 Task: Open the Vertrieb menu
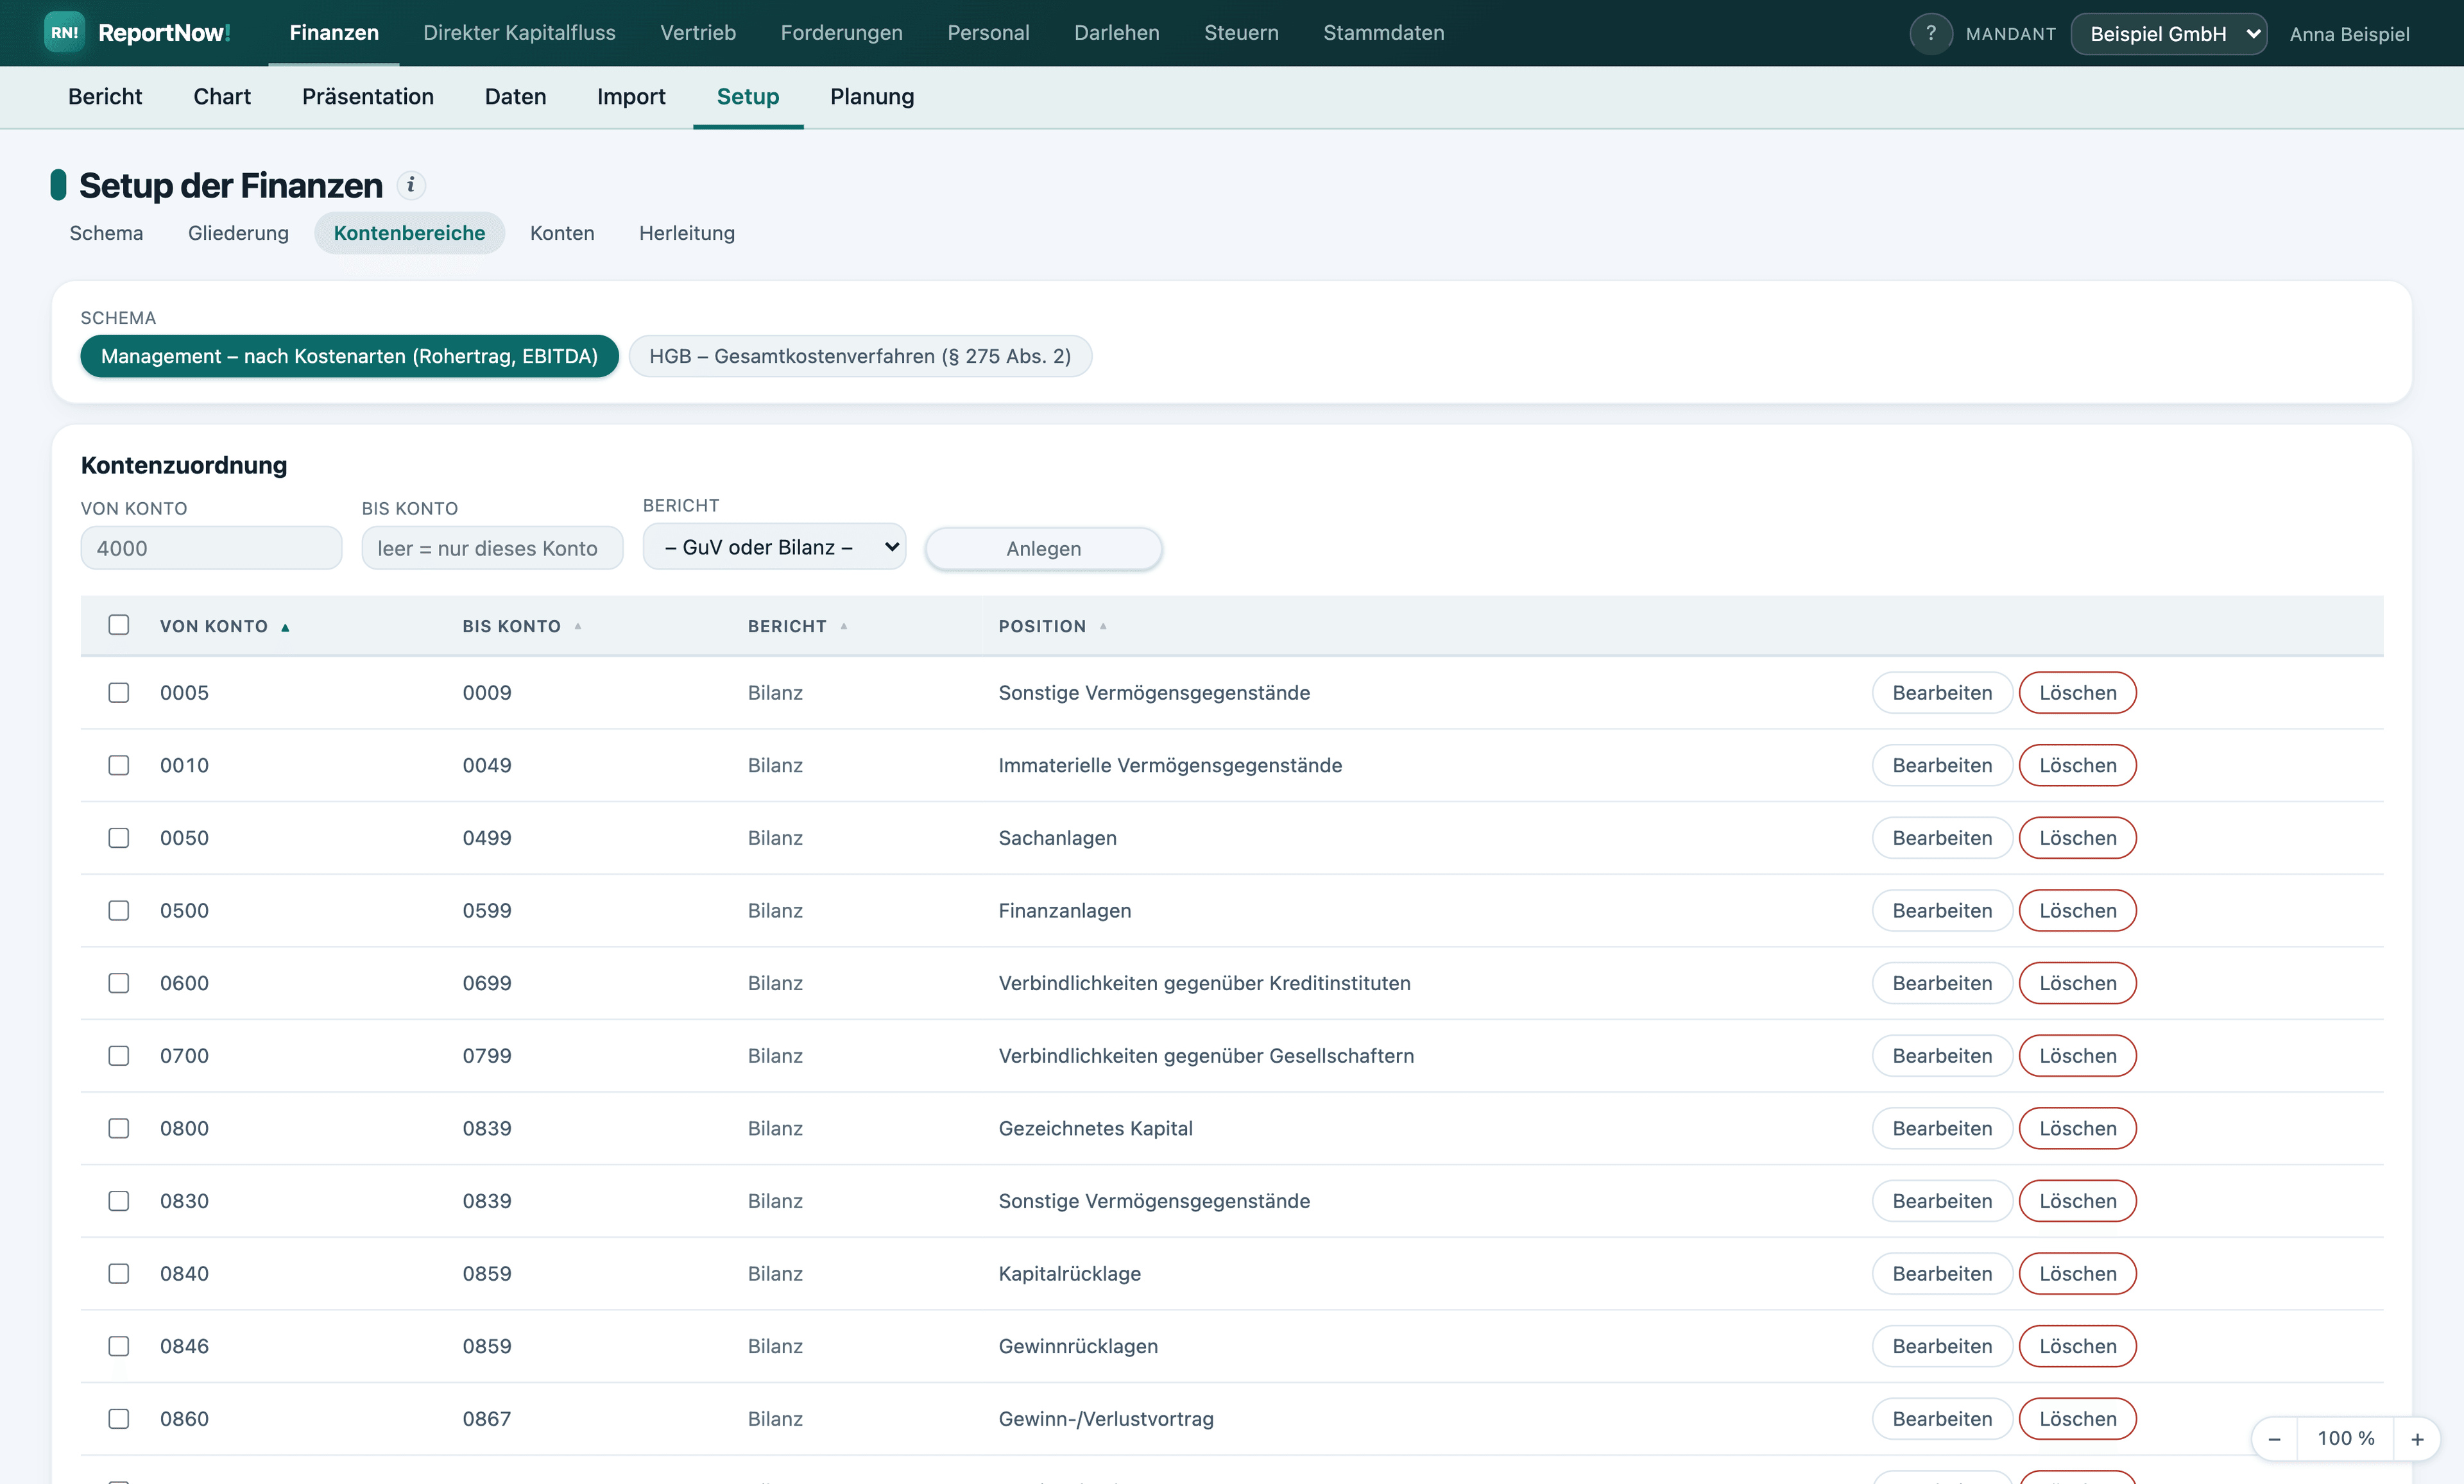point(698,32)
